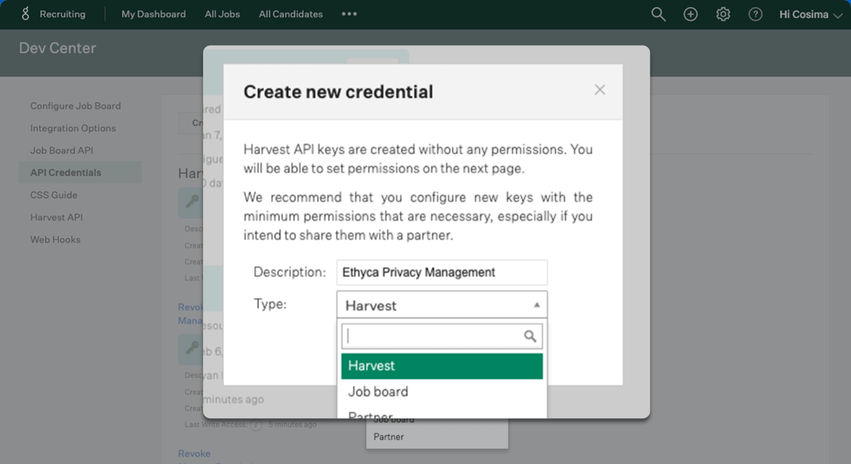Open Integration Options in sidebar
Image resolution: width=851 pixels, height=464 pixels.
(73, 128)
